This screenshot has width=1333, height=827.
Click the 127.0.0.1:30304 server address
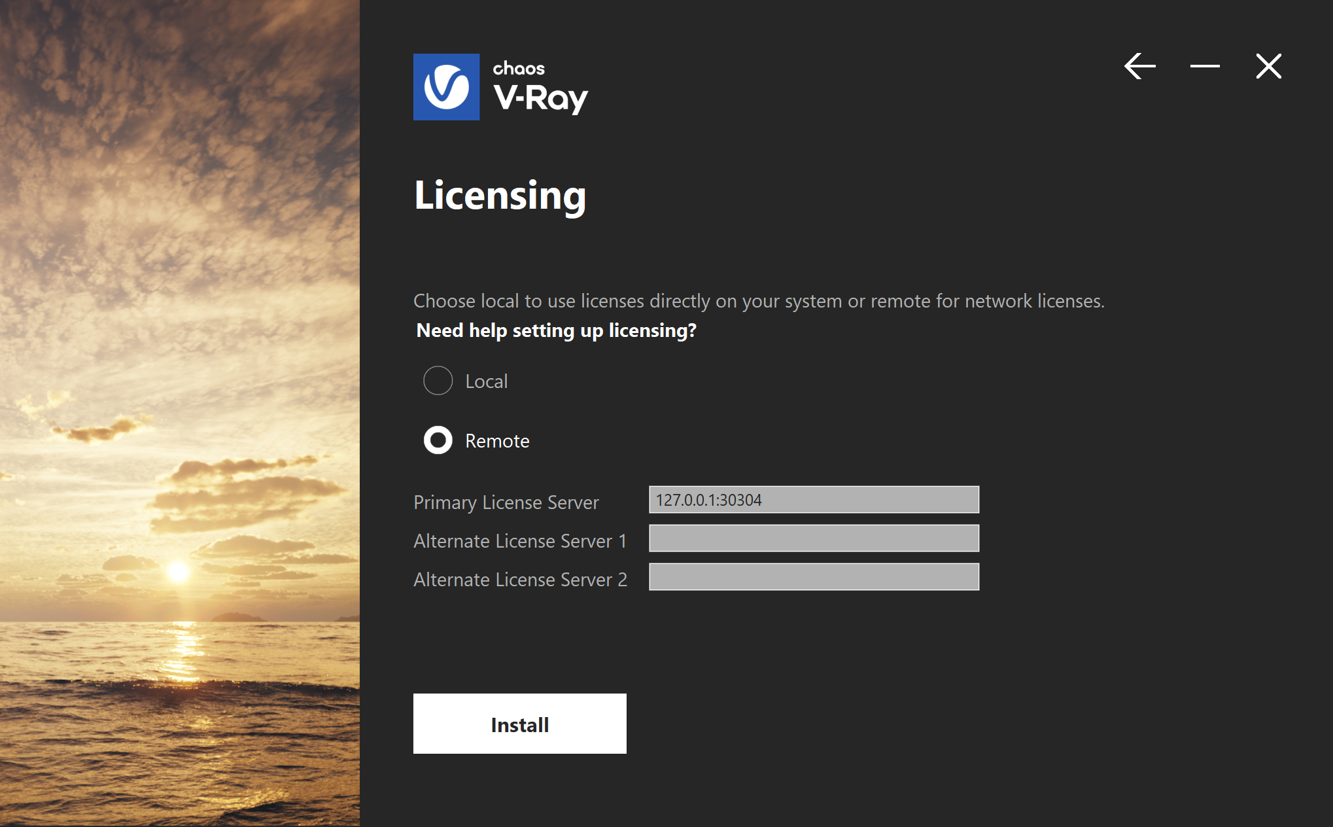(709, 499)
